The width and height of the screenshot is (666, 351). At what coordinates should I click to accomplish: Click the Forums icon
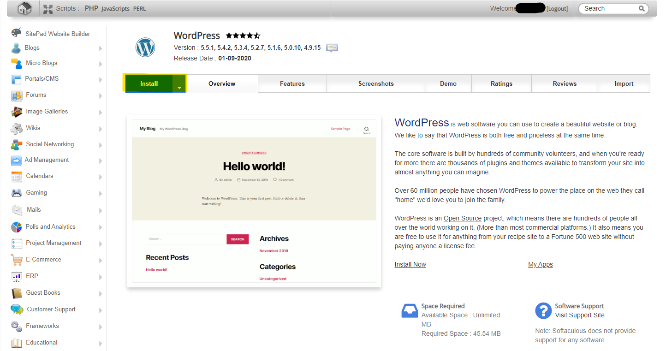pos(17,95)
